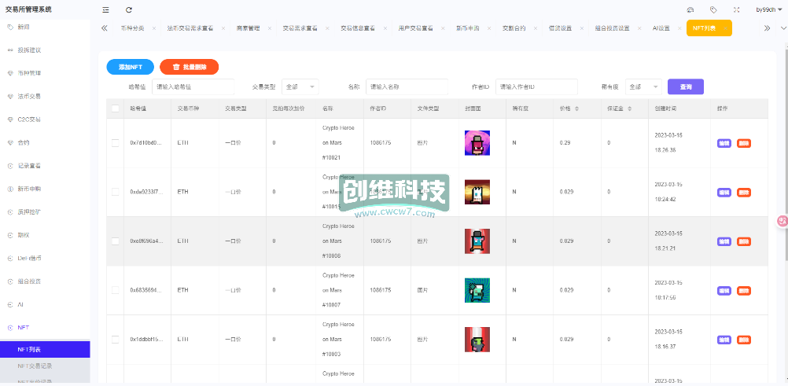This screenshot has height=386, width=788.
Task: Close the 交割合约 tab
Action: [536, 28]
